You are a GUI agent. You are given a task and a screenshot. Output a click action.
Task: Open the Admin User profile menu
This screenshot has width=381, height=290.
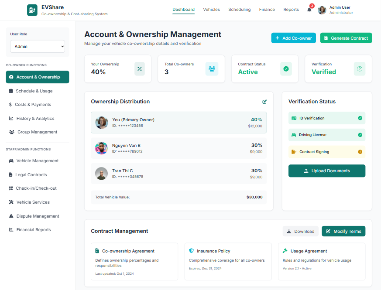(x=335, y=10)
